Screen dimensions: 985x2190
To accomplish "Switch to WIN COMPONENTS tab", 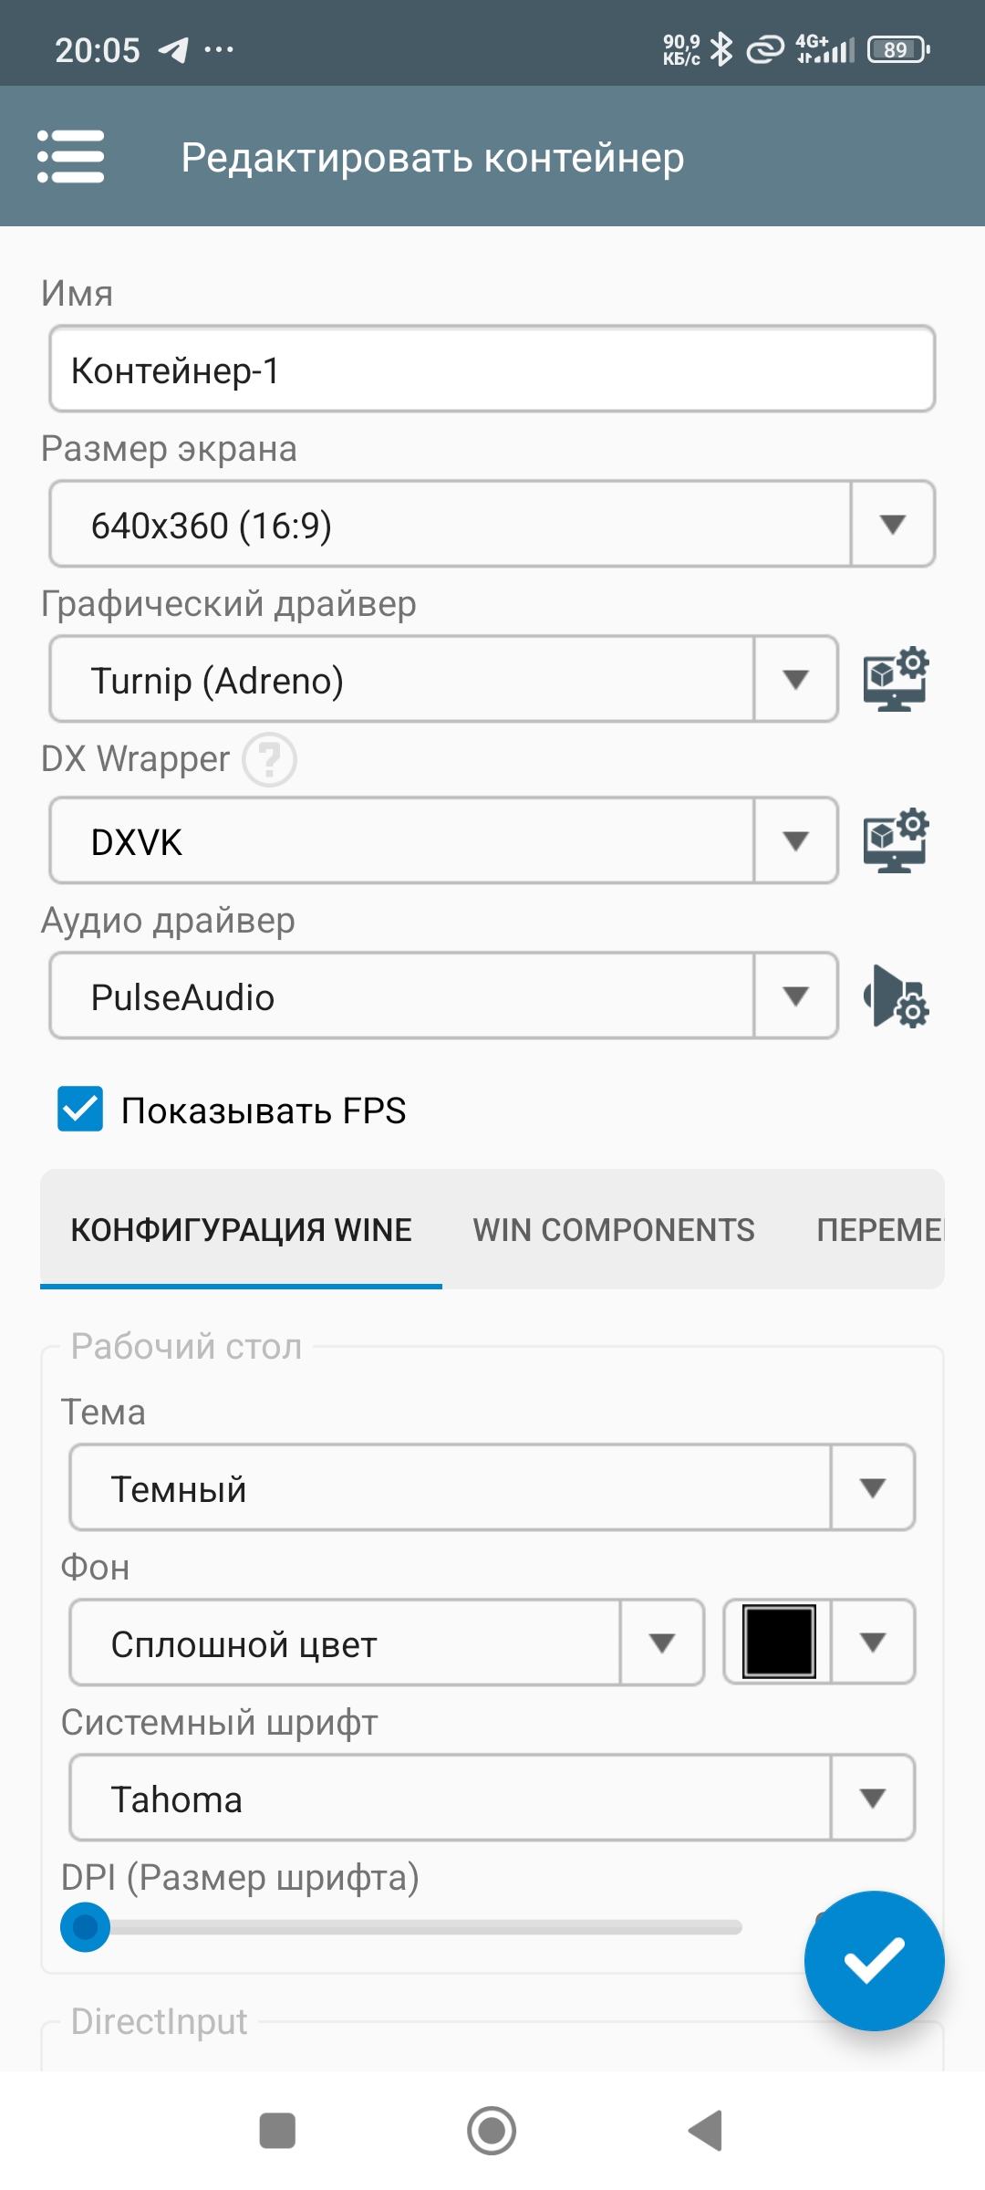I will (x=613, y=1230).
